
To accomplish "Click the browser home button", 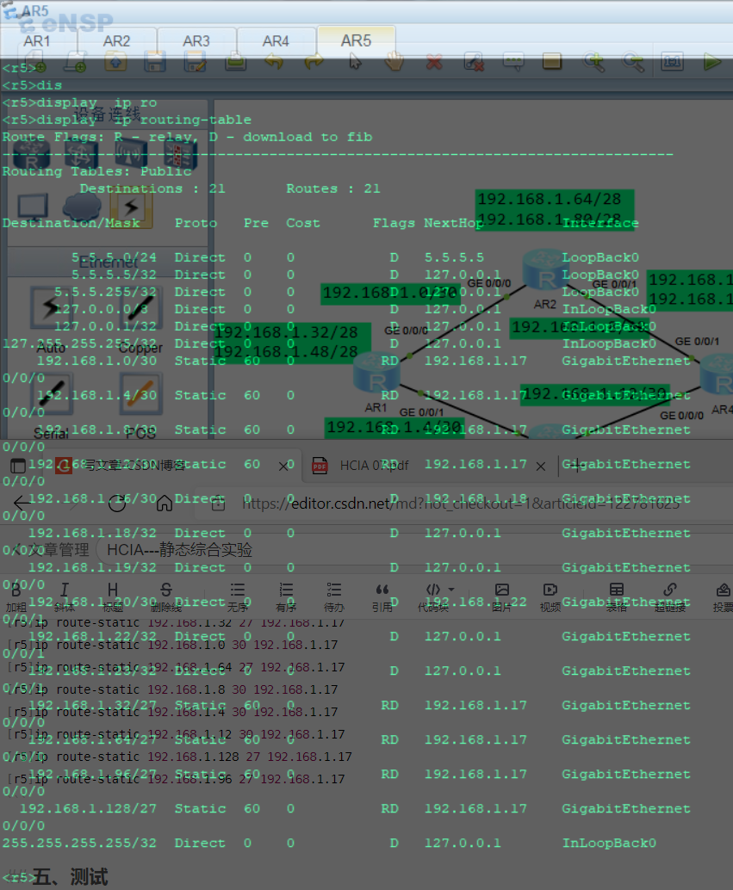I will click(165, 503).
